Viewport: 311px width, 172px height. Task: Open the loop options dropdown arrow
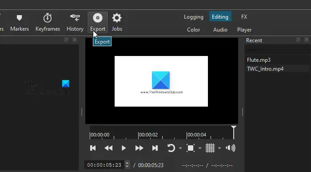click(180, 148)
